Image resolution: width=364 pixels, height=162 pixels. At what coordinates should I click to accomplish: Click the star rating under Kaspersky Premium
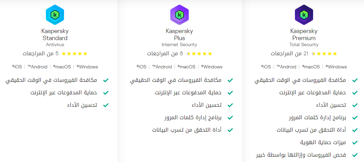point(324,54)
